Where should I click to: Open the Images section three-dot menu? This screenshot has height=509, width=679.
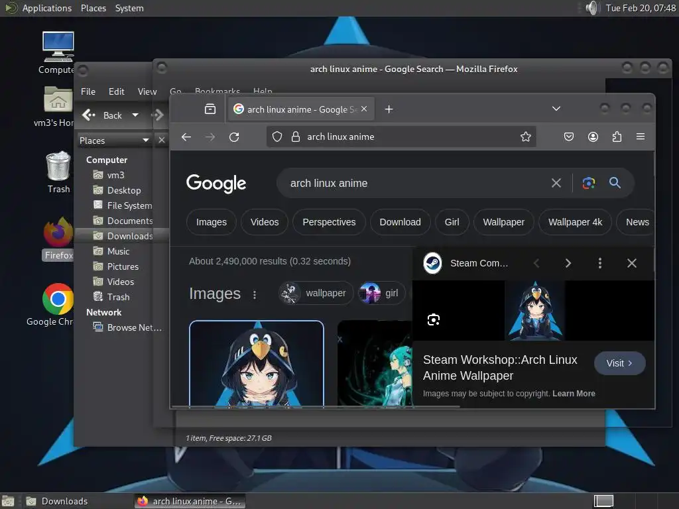click(255, 295)
